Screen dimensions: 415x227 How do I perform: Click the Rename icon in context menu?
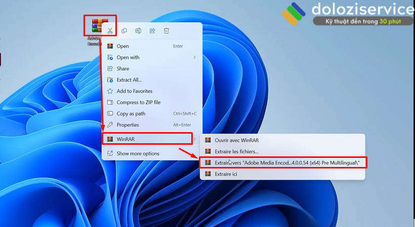click(x=138, y=31)
